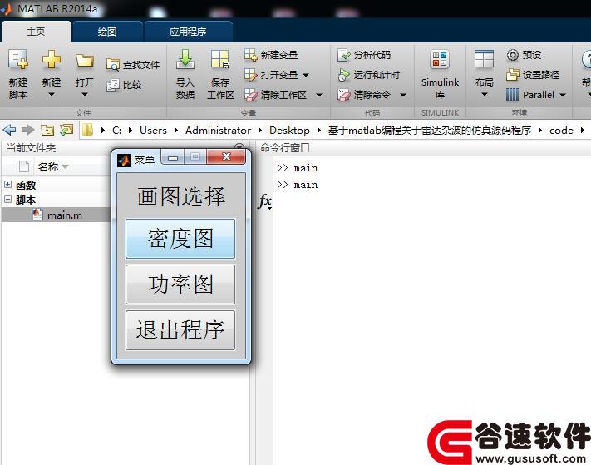
Task: Open dropdown arrow beside Parallel
Action: [563, 95]
